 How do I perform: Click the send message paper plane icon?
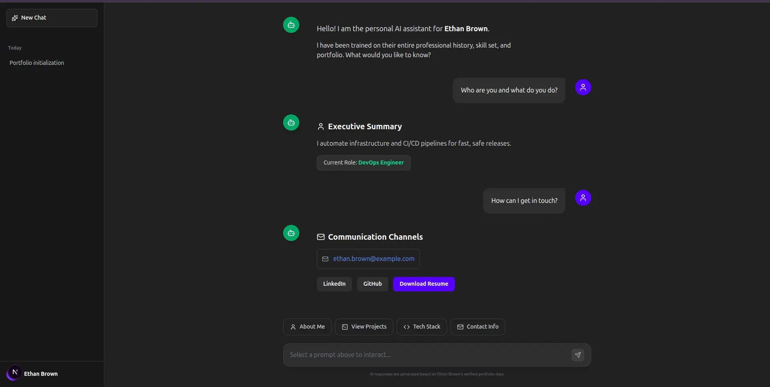(577, 355)
